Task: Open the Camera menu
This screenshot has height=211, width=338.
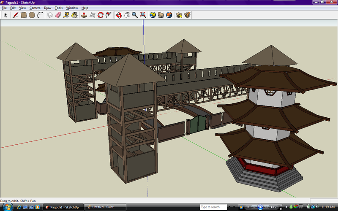Action: 35,8
